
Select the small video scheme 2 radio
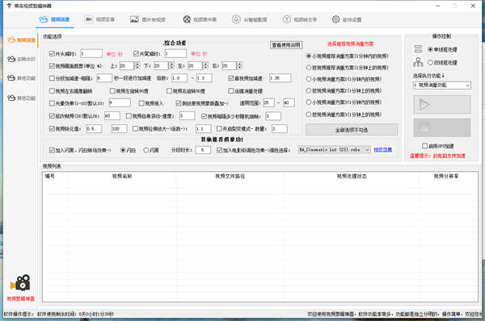click(x=309, y=79)
